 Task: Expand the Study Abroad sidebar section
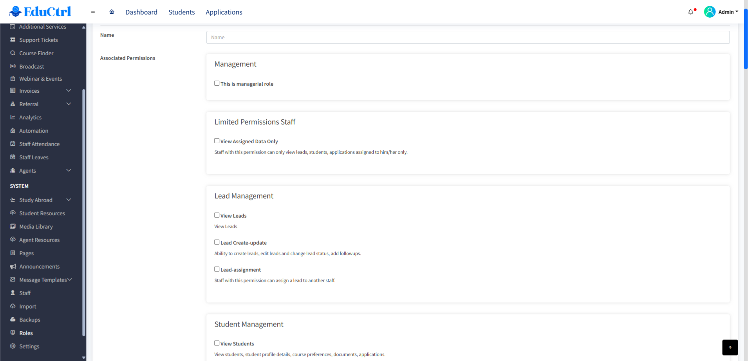69,200
